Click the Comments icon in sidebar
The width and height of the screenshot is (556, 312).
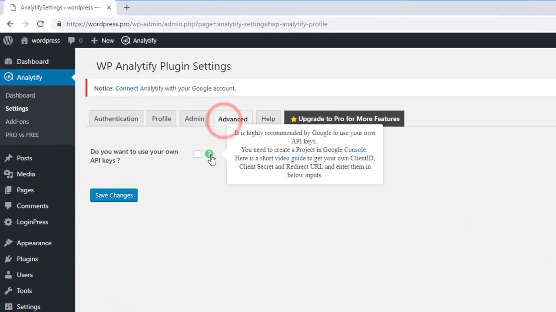click(8, 206)
